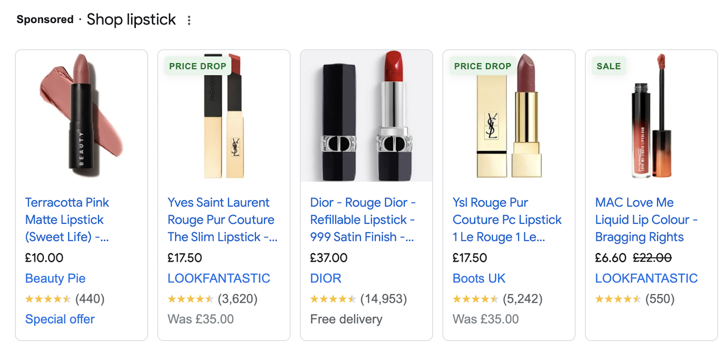The width and height of the screenshot is (722, 350).
Task: Open Dior Rouge Dior Refillable Lipstick link
Action: [362, 220]
